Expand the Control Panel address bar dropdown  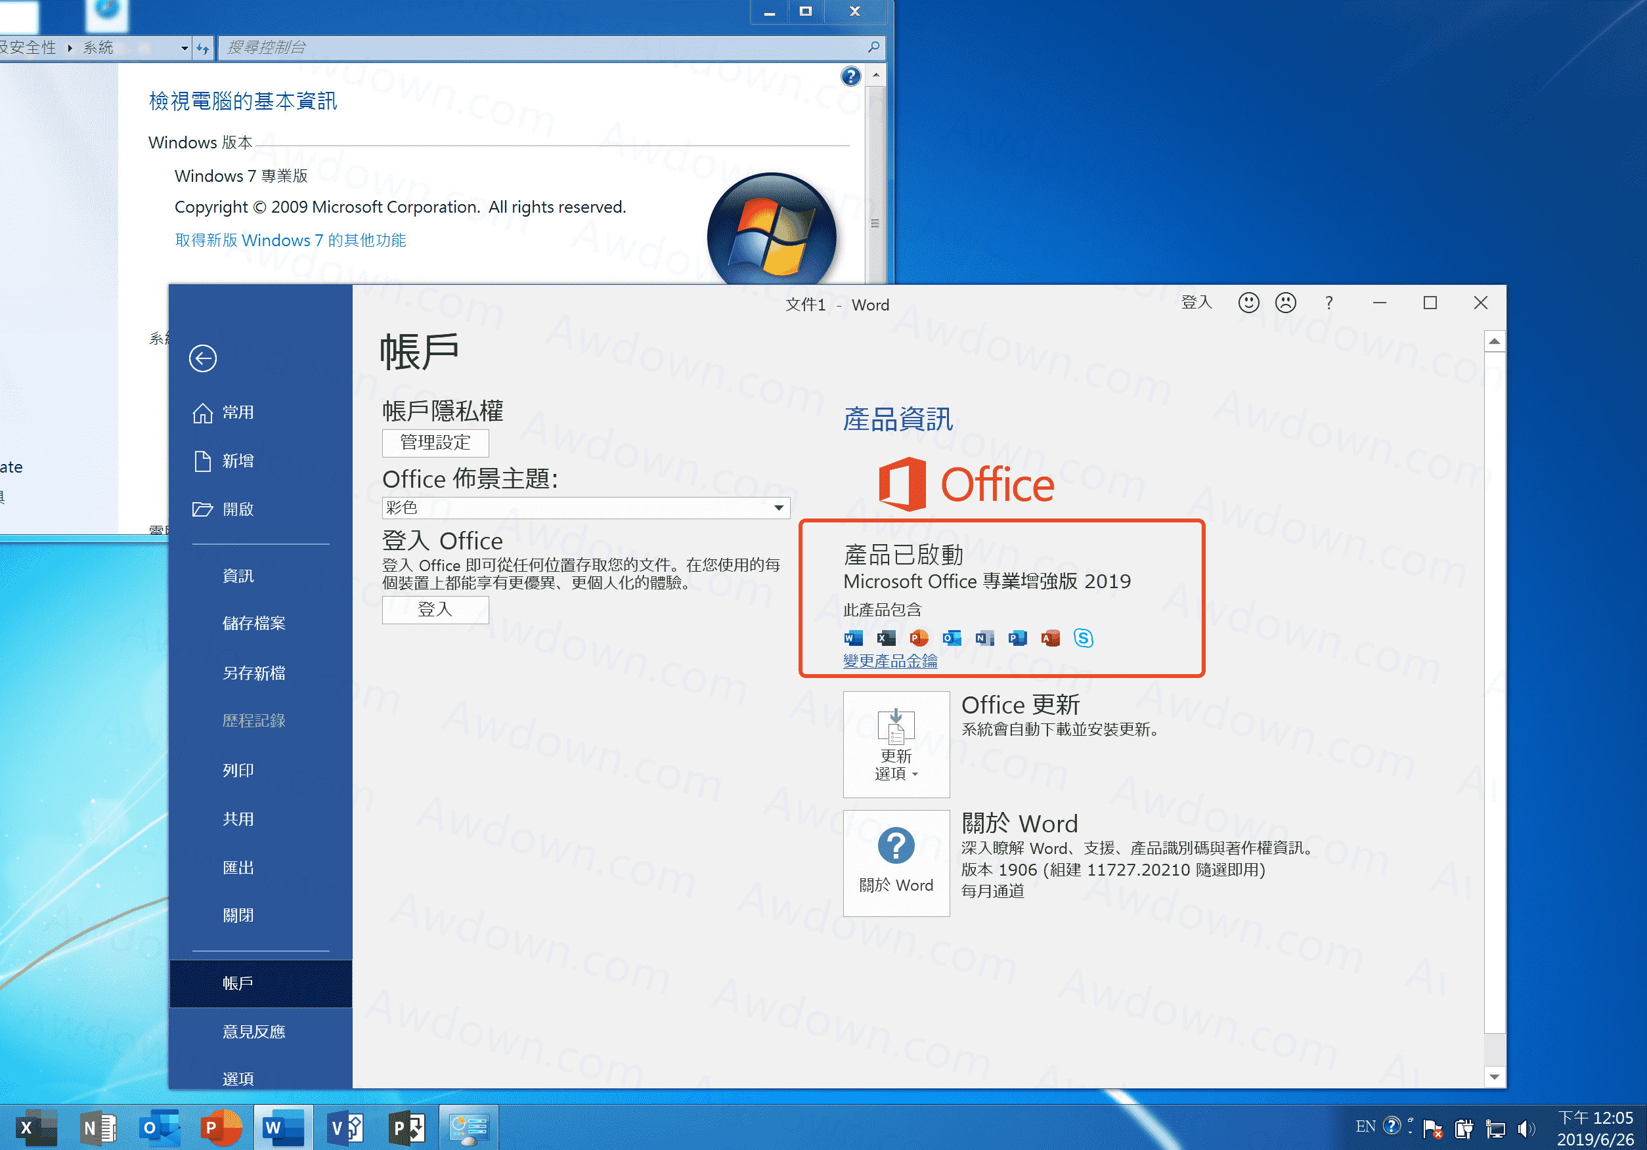point(185,48)
